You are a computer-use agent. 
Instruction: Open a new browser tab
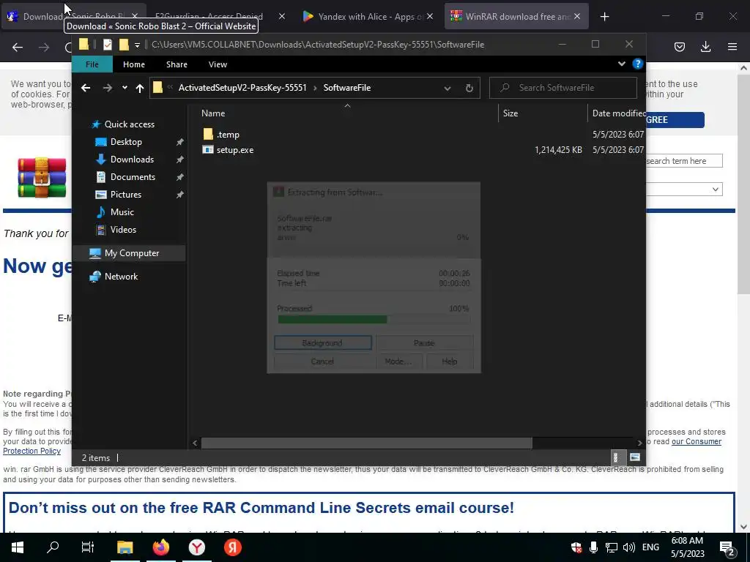pos(604,17)
